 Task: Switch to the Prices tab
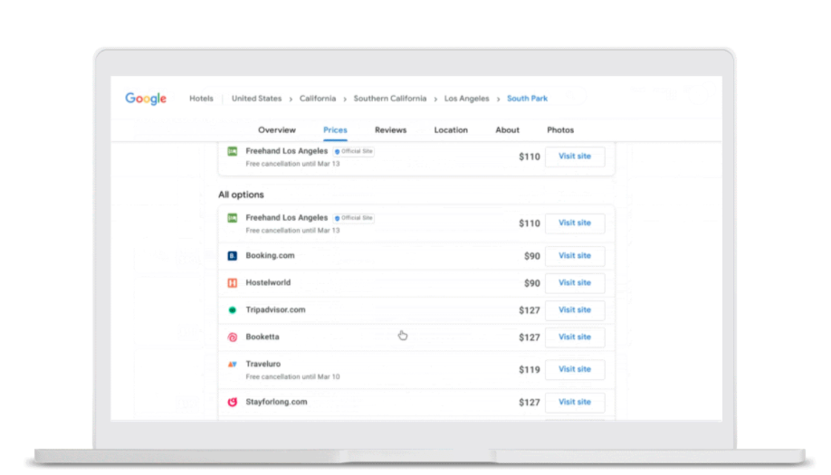click(x=335, y=129)
